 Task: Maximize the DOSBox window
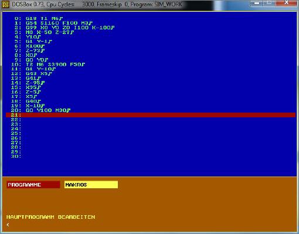pyautogui.click(x=269, y=3)
